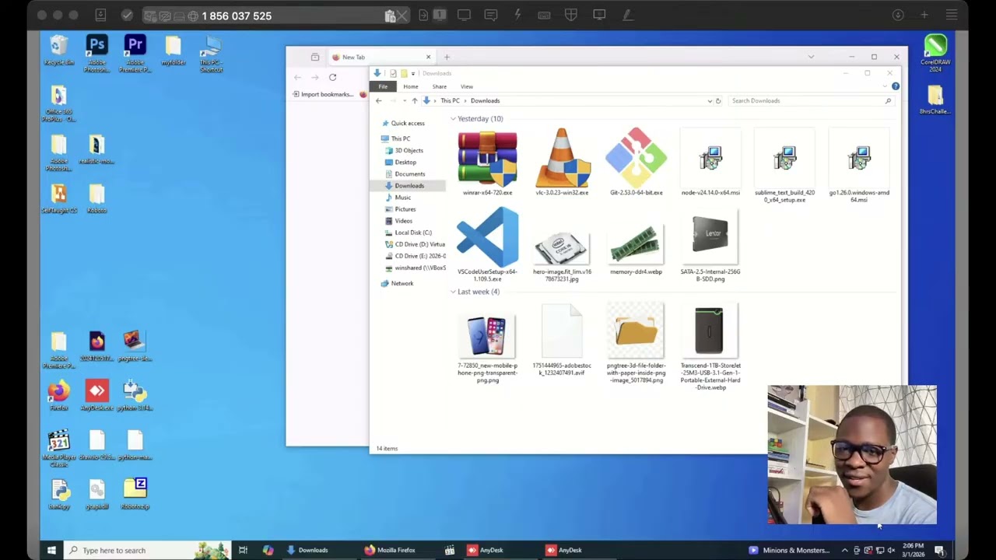Select Media Player Classic desktop icon
The width and height of the screenshot is (996, 560).
[x=58, y=450]
